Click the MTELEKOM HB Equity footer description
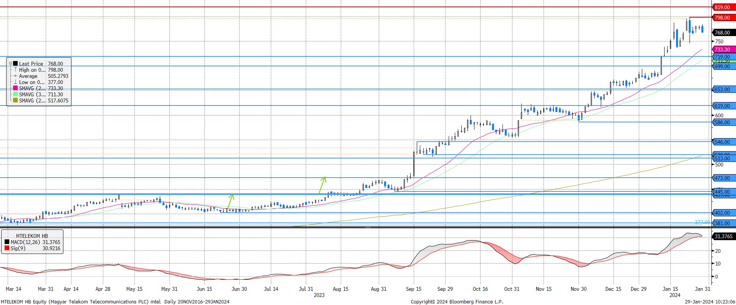This screenshot has height=305, width=736. pos(115,302)
